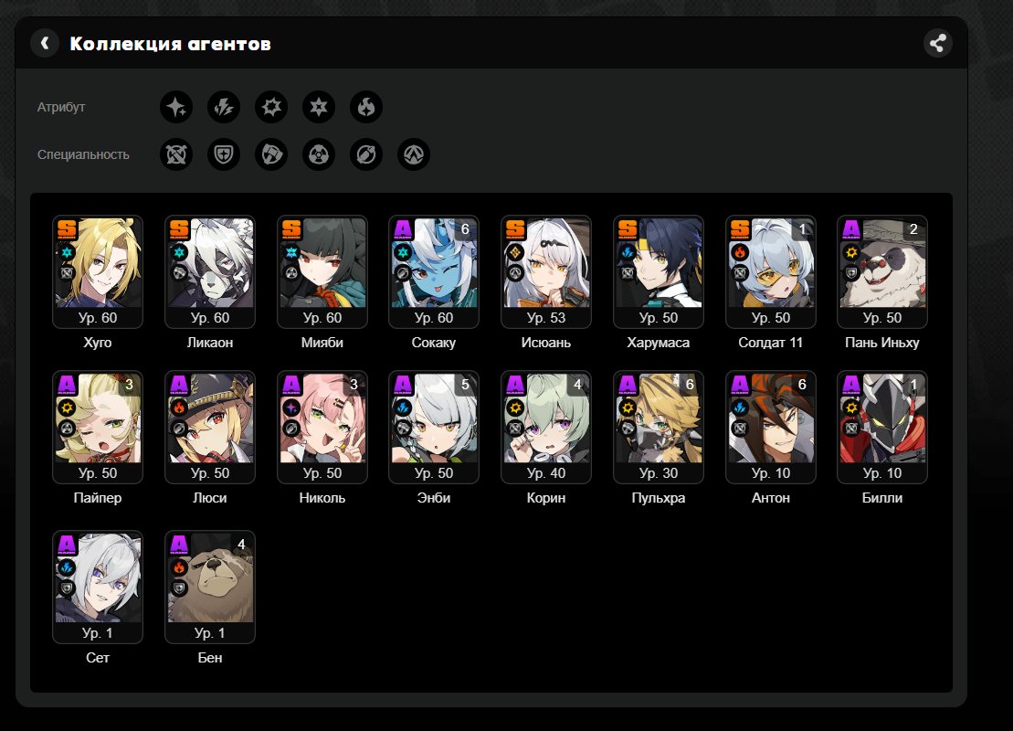Filter agents by Electric attribute
The image size is (1013, 731).
coord(224,107)
